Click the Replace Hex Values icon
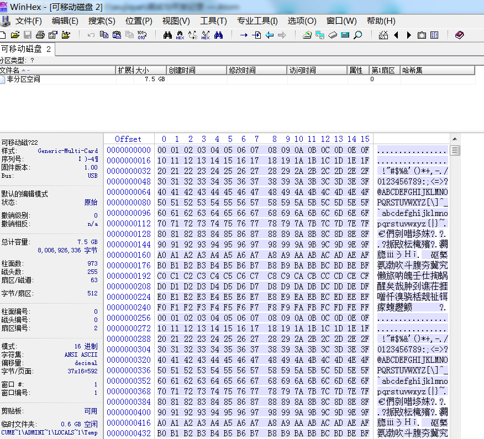 tap(206, 35)
